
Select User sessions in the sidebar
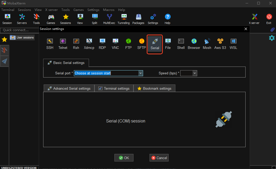pos(22,37)
